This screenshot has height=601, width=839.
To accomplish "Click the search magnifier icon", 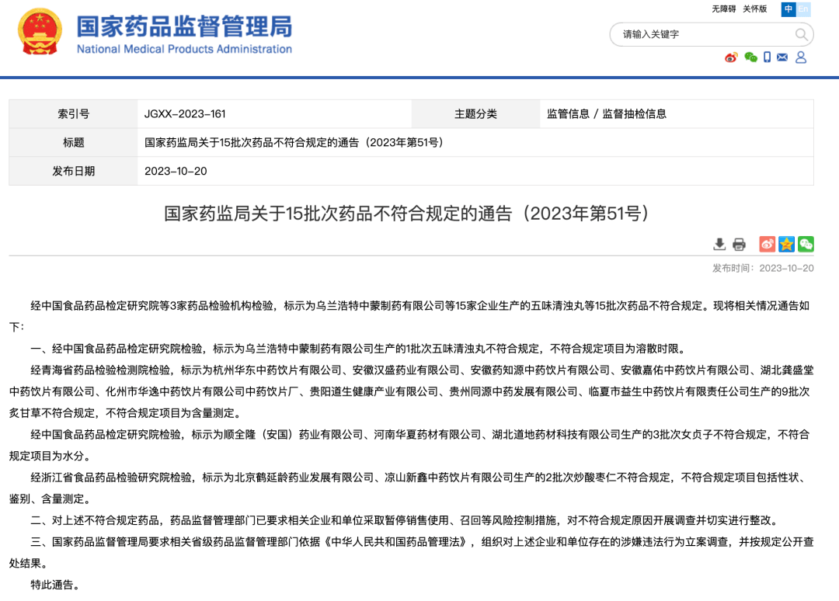I will (x=801, y=35).
